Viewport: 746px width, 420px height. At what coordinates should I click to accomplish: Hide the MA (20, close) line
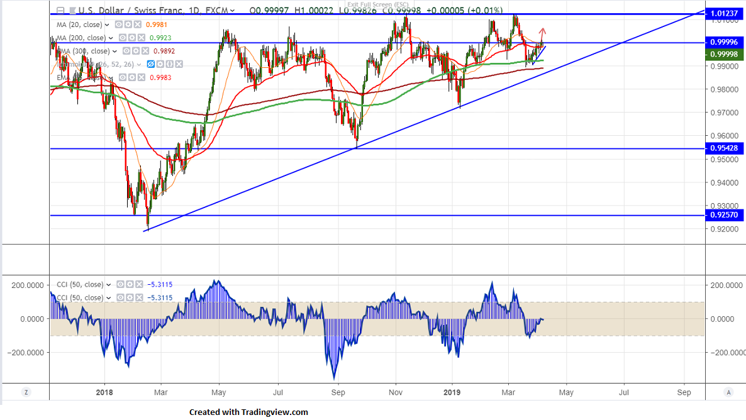tap(119, 25)
